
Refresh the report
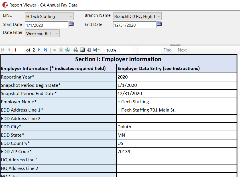[x=67, y=50]
